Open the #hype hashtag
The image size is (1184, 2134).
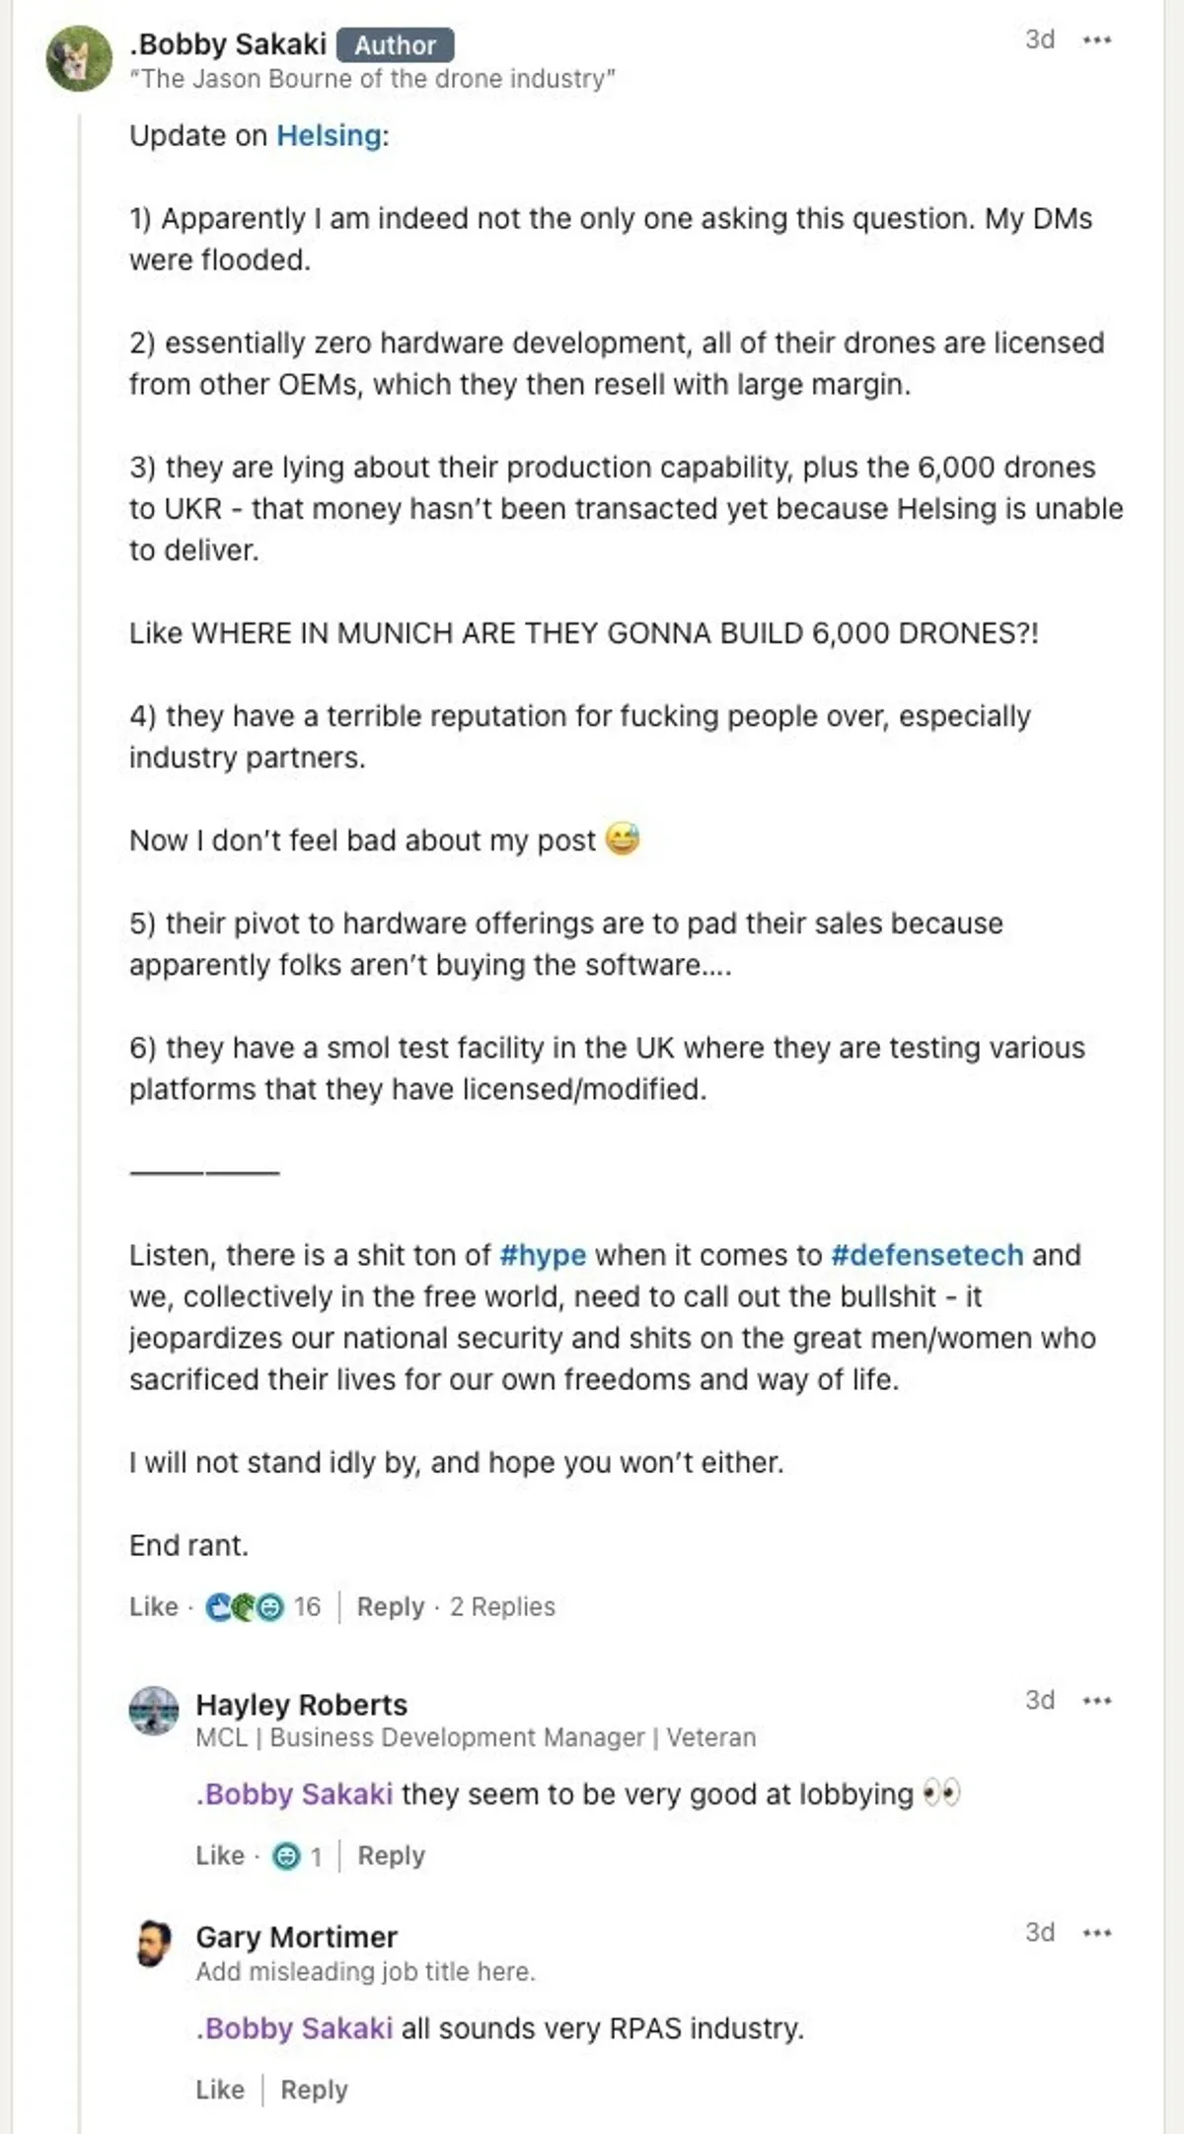[x=543, y=1255]
